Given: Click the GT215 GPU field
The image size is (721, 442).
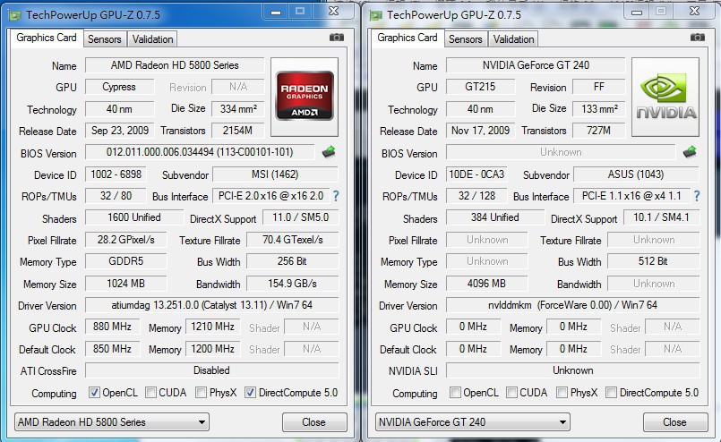Looking at the screenshot, I should point(480,87).
